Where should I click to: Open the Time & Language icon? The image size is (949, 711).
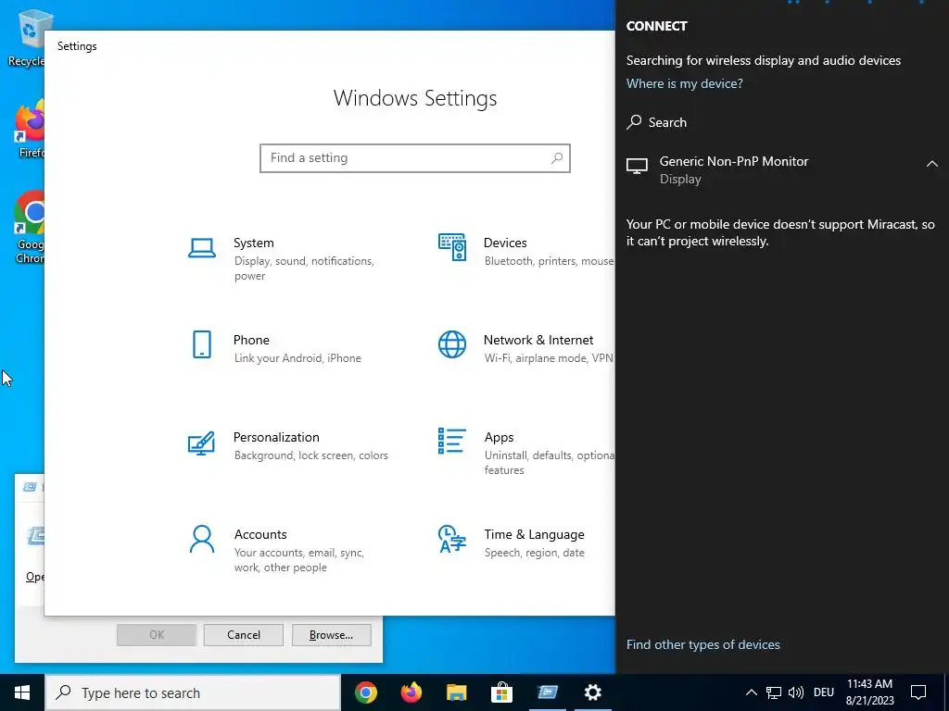tap(452, 539)
